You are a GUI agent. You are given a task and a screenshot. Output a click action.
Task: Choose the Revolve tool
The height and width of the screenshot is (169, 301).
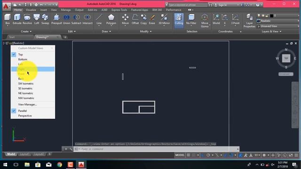(x=27, y=19)
